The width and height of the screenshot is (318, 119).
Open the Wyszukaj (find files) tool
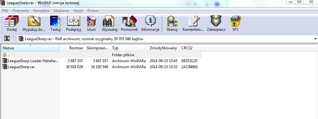point(108,21)
